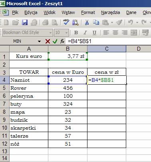Print the sheet using printer icon
The image size is (151, 162).
click(45, 22)
